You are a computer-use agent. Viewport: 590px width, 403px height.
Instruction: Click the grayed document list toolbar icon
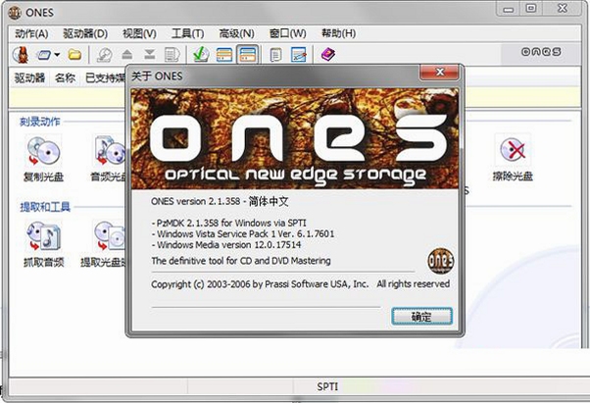pyautogui.click(x=172, y=55)
